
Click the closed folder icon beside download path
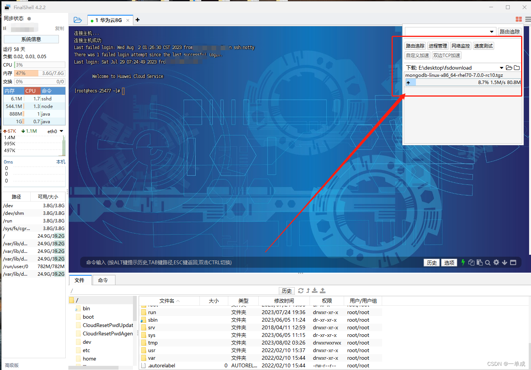pyautogui.click(x=517, y=68)
